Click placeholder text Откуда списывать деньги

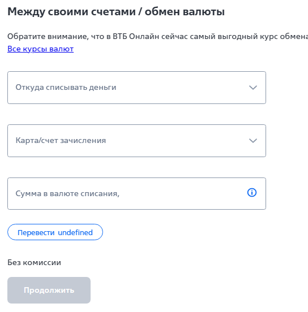tap(66, 88)
